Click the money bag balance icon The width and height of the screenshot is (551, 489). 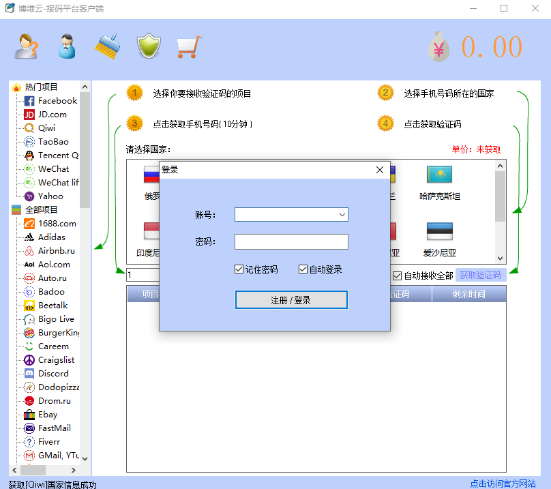click(x=438, y=47)
